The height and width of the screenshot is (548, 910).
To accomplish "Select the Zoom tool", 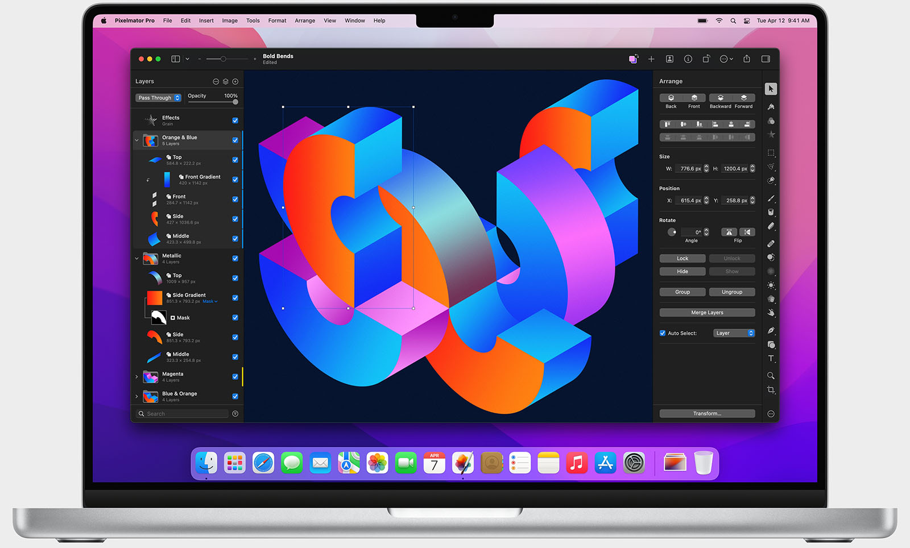I will click(771, 376).
